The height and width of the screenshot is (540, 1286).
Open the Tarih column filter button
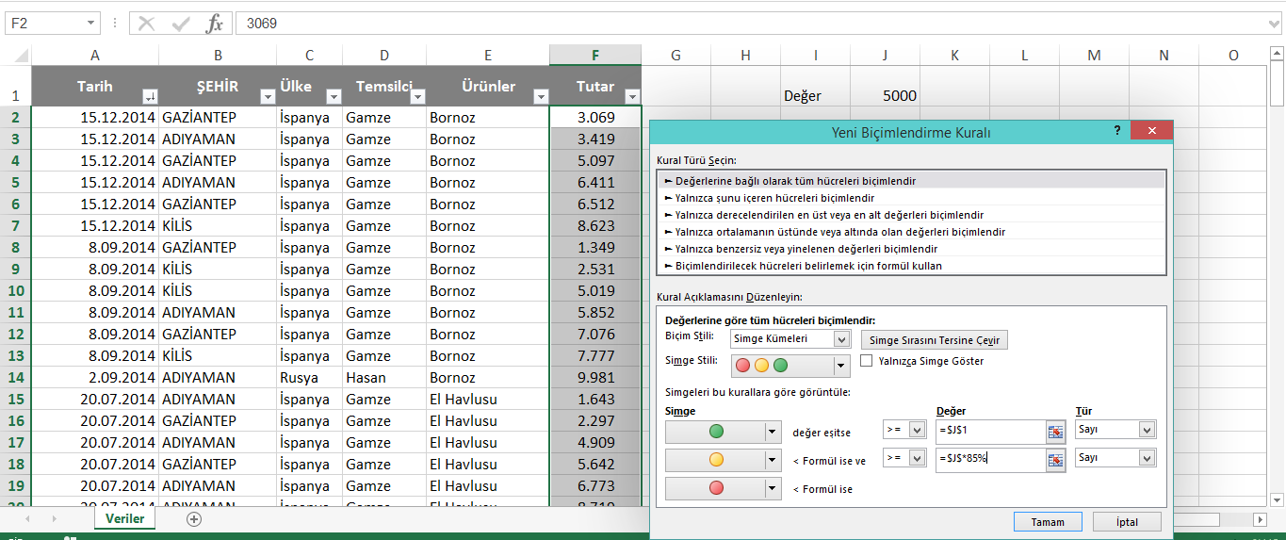(x=149, y=96)
